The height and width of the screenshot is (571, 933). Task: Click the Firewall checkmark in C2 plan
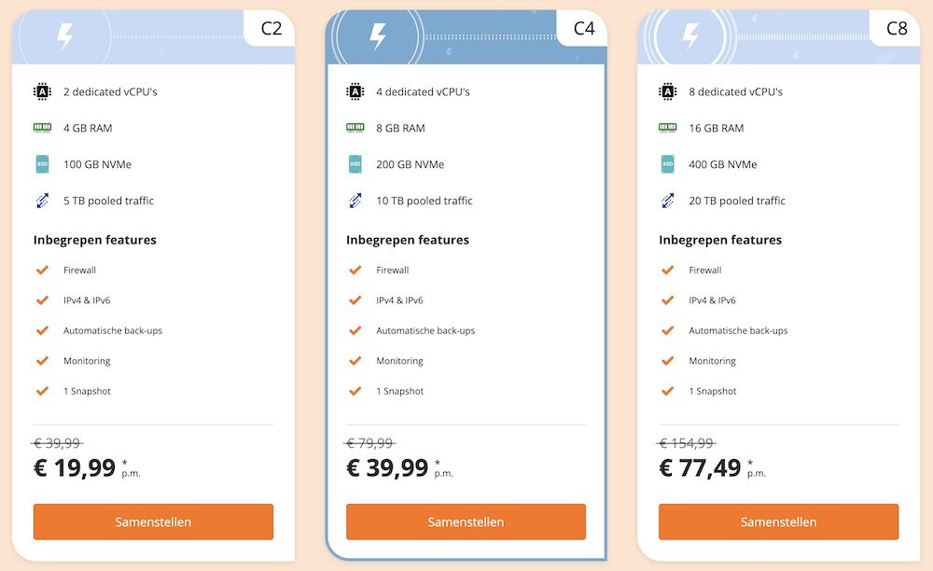[42, 271]
